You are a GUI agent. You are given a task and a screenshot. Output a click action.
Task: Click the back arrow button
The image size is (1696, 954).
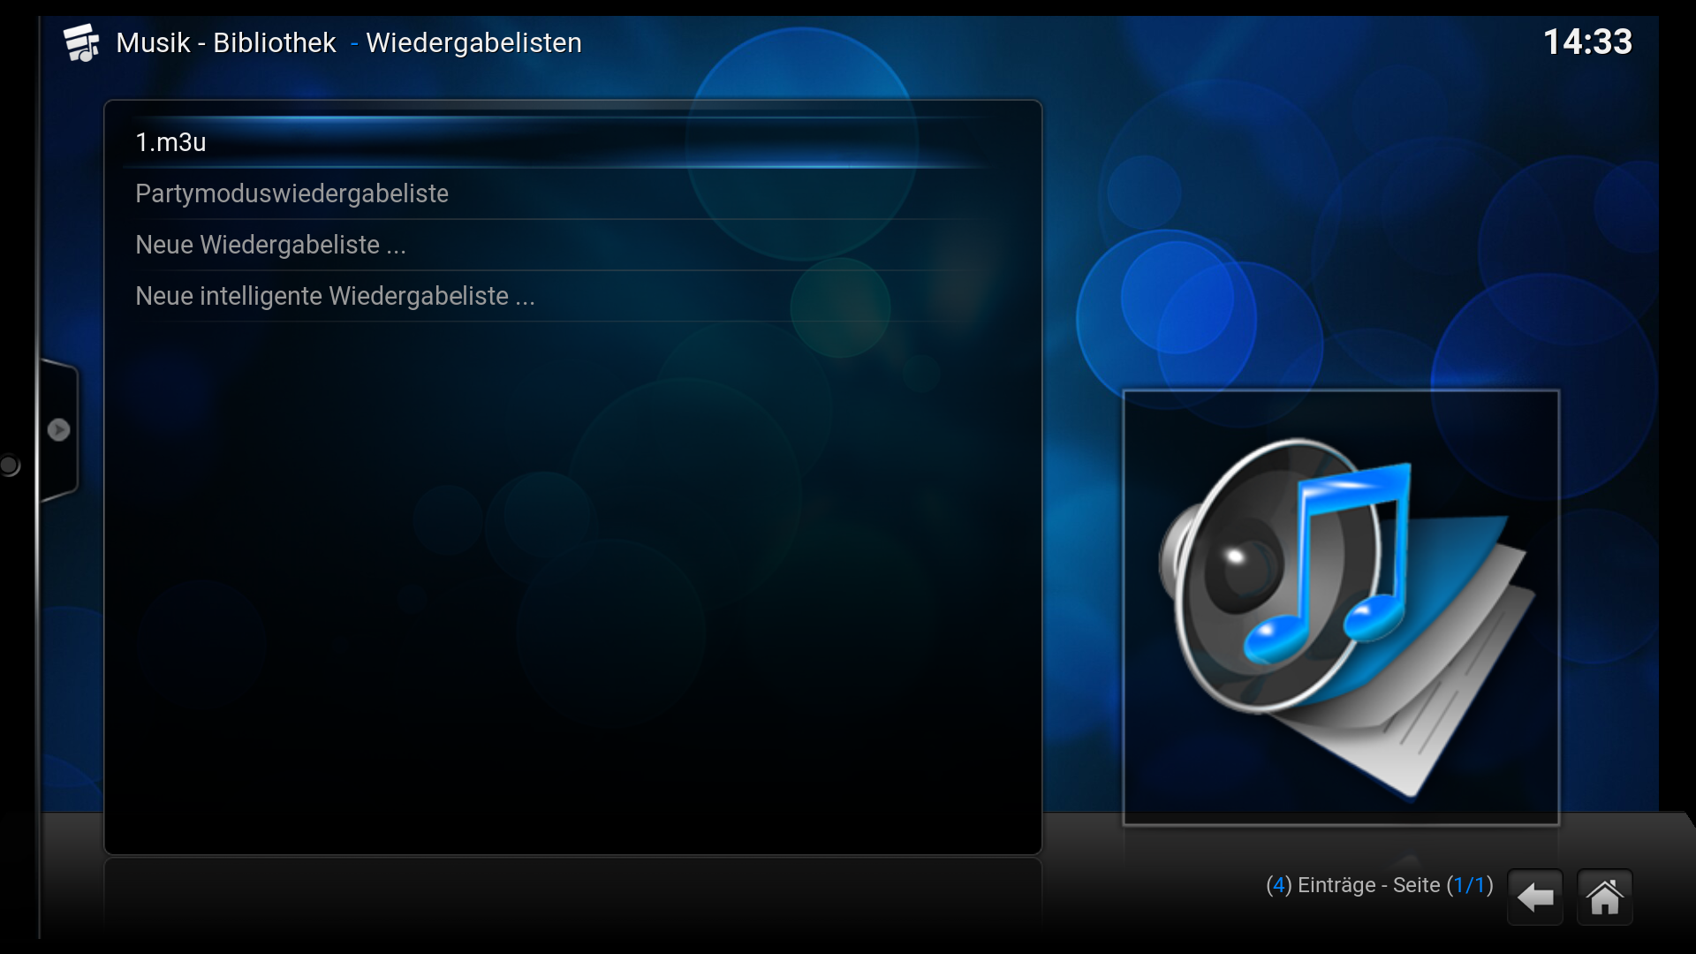(1535, 897)
